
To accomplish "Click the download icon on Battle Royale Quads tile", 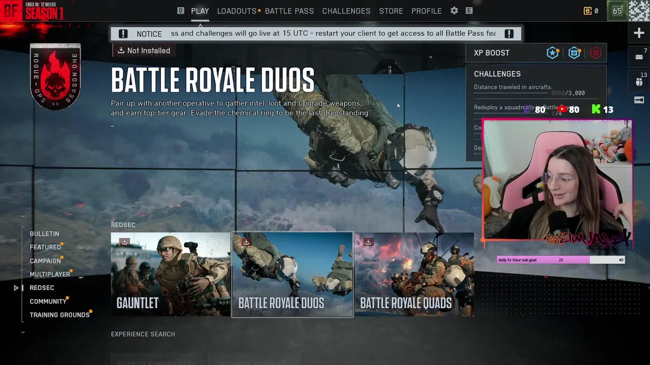I will point(368,242).
